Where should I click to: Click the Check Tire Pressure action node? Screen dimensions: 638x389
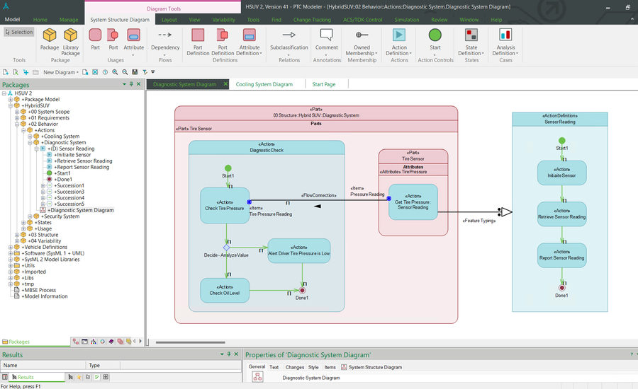point(225,205)
